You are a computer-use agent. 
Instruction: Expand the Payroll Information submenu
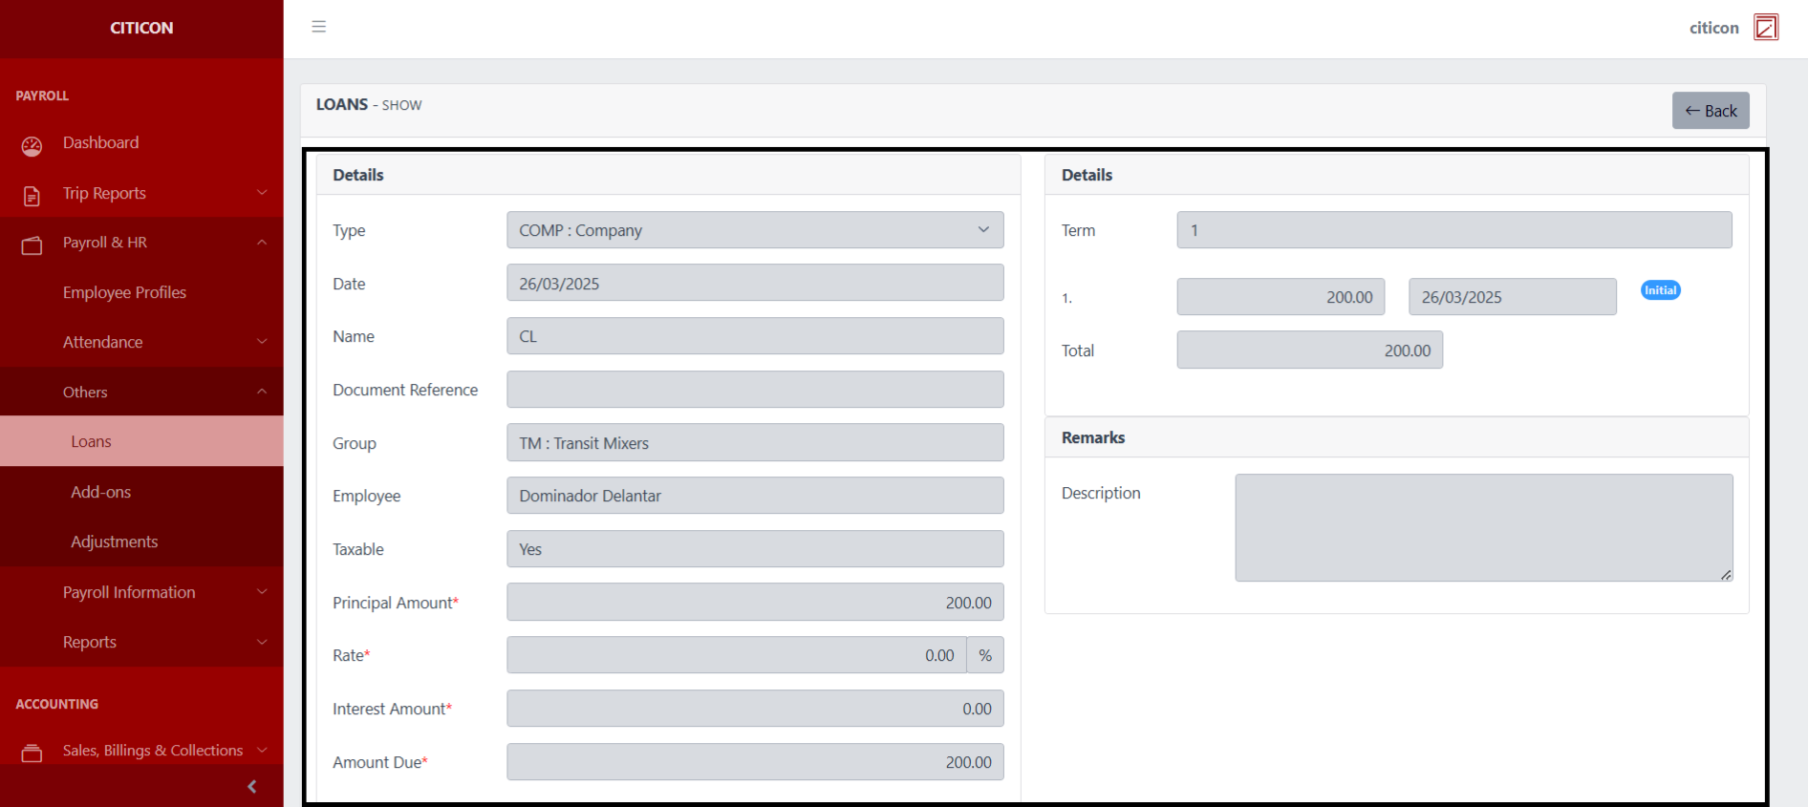[141, 592]
